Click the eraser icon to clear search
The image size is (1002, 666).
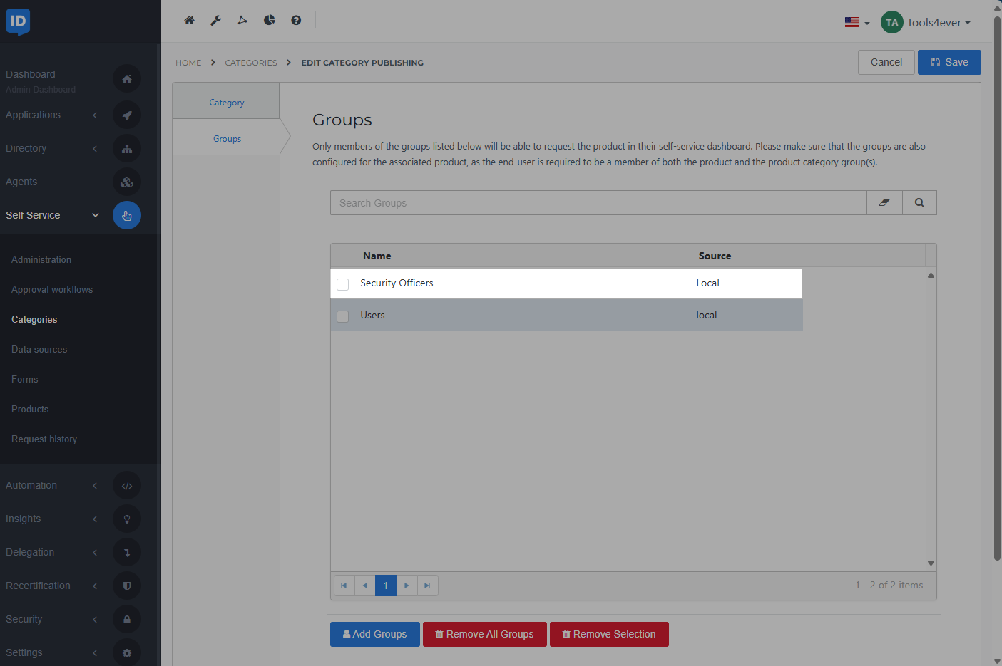point(884,203)
